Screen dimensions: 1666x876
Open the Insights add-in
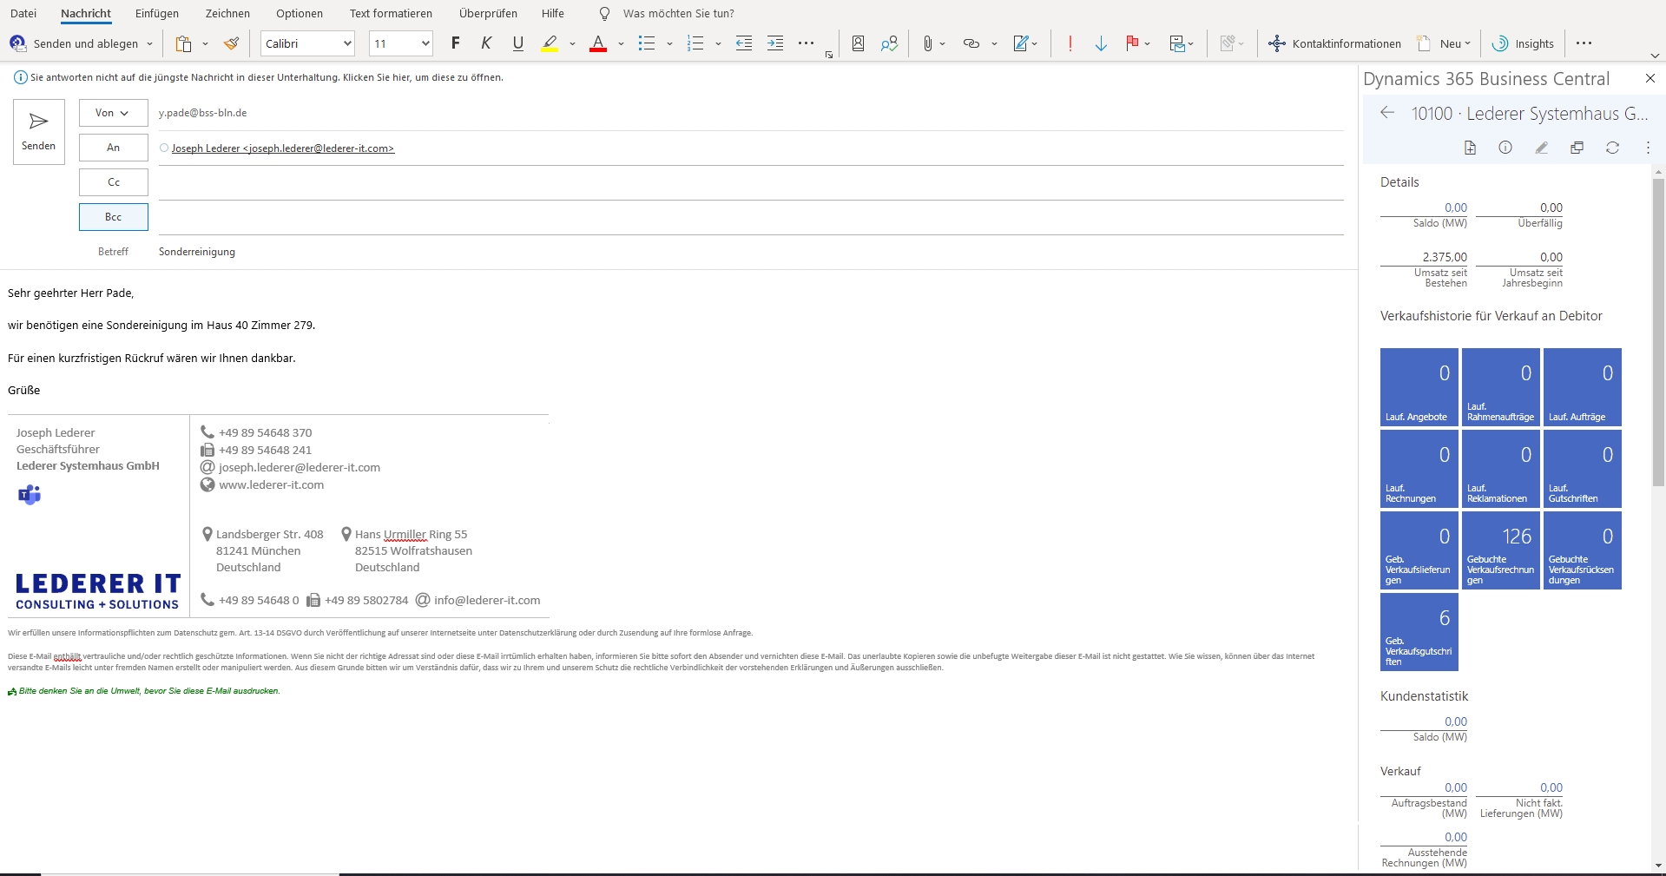(1524, 43)
